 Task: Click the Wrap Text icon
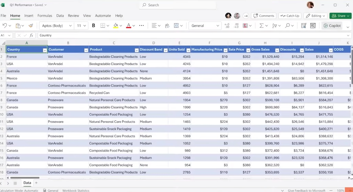[167, 26]
